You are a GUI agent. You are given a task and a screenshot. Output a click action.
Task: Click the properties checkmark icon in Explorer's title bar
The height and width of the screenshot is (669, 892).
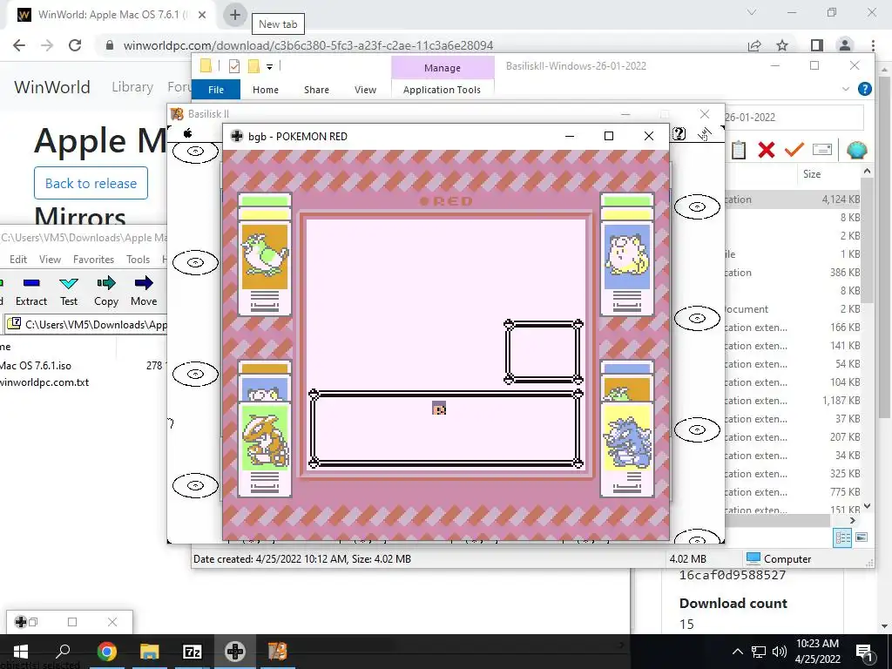point(233,66)
